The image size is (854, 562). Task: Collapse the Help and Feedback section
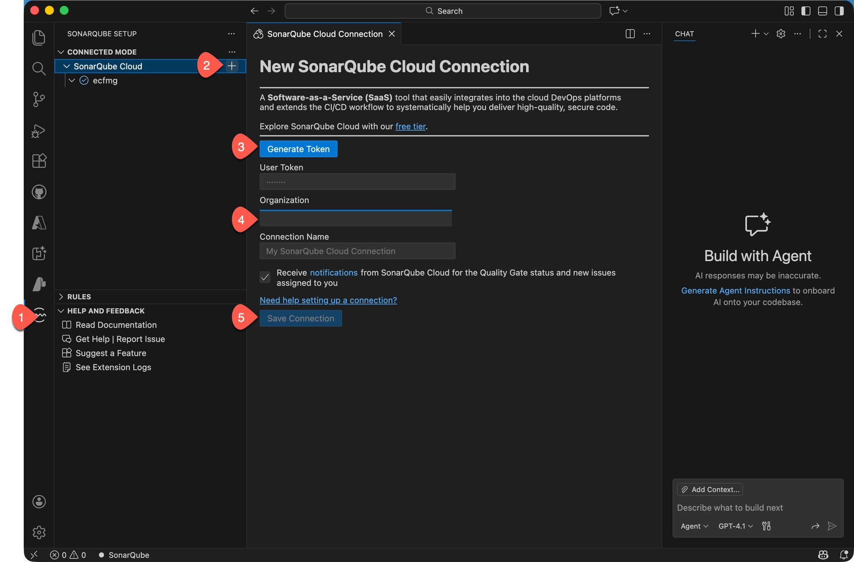tap(61, 311)
